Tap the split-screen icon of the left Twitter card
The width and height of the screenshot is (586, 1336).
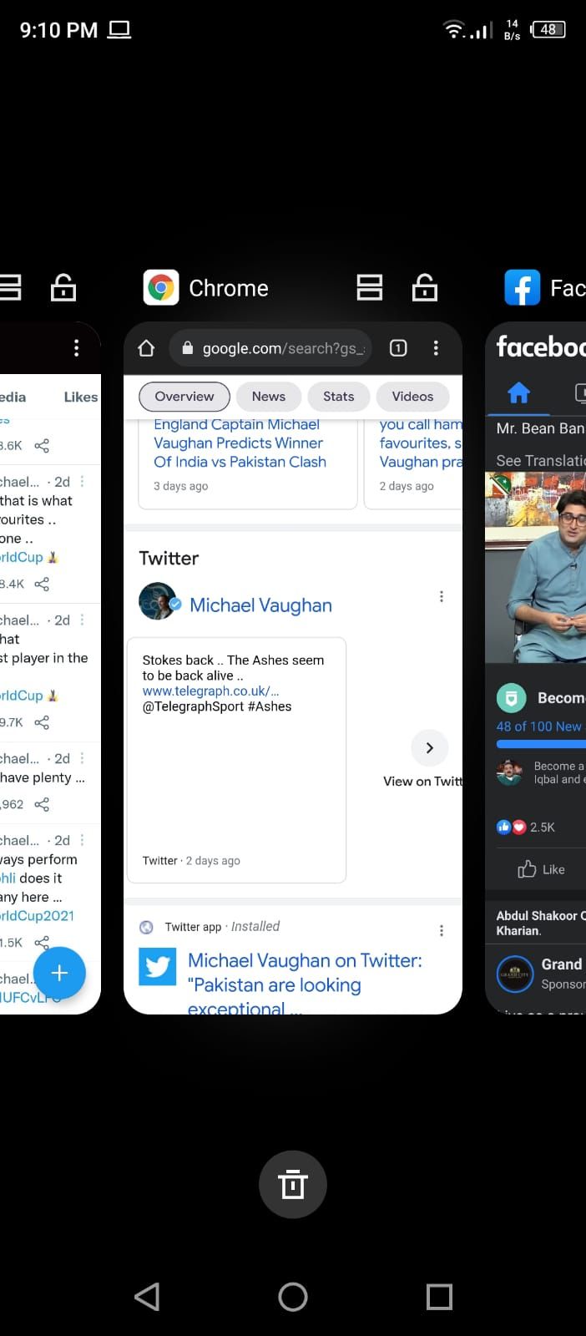[x=10, y=288]
